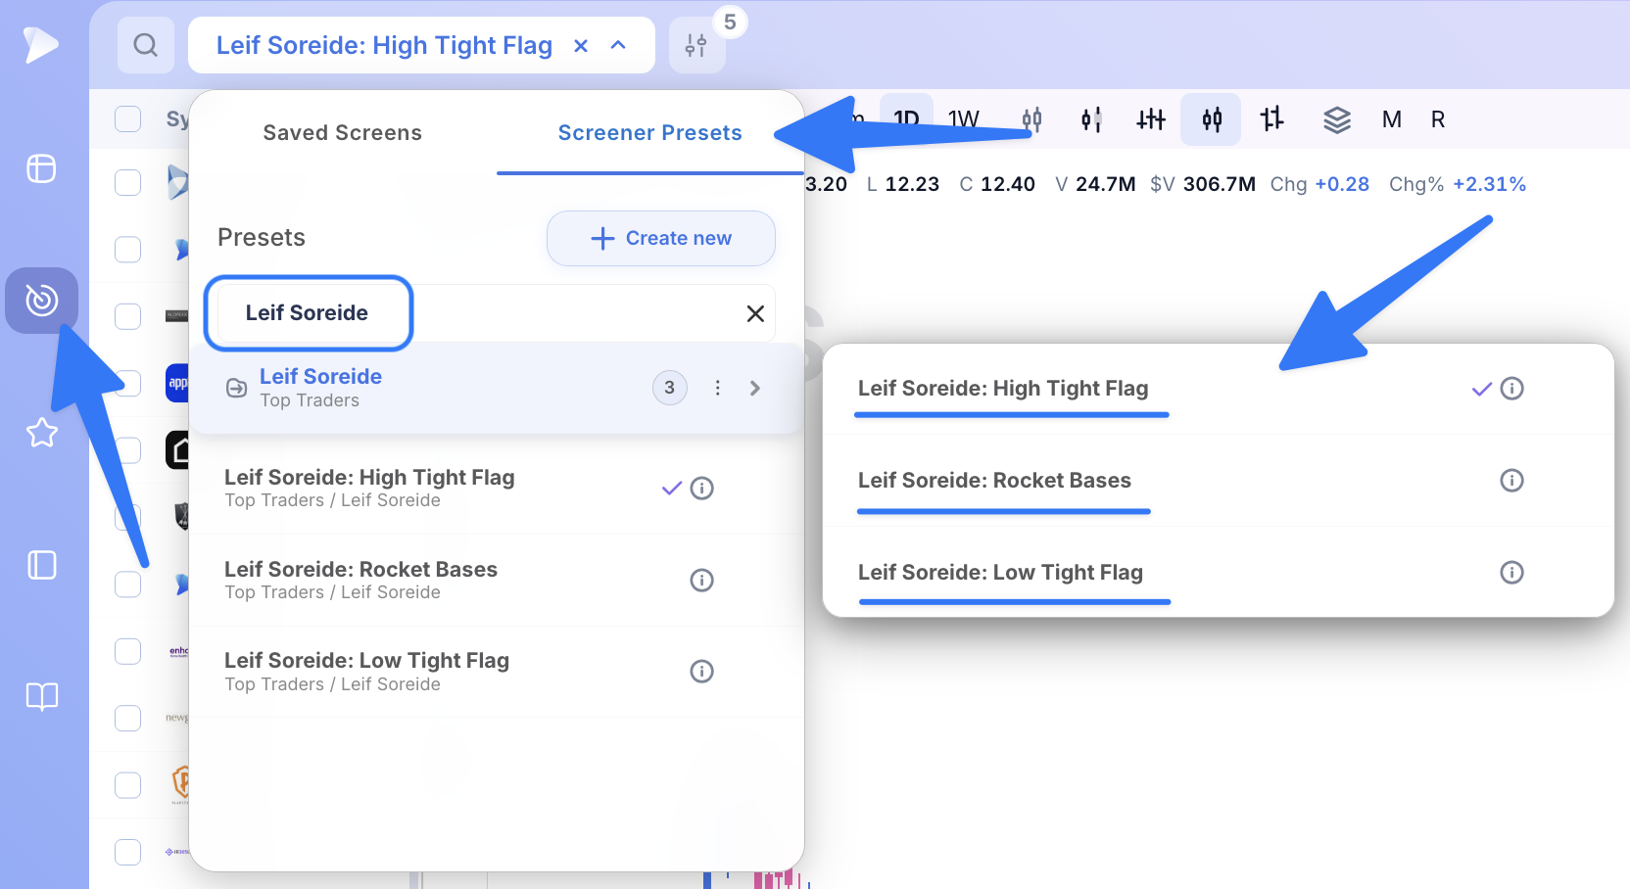The image size is (1630, 889).
Task: Open the layout panel sidebar icon
Action: [x=41, y=168]
